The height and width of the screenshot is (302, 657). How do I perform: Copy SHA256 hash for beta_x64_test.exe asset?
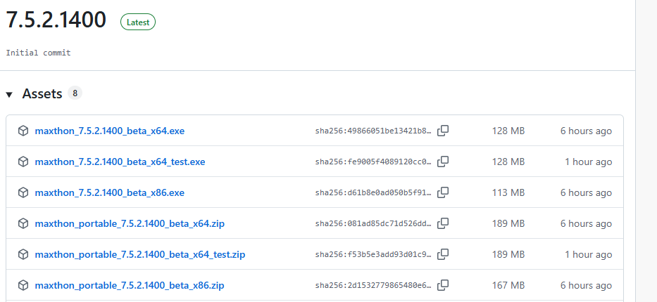point(443,162)
